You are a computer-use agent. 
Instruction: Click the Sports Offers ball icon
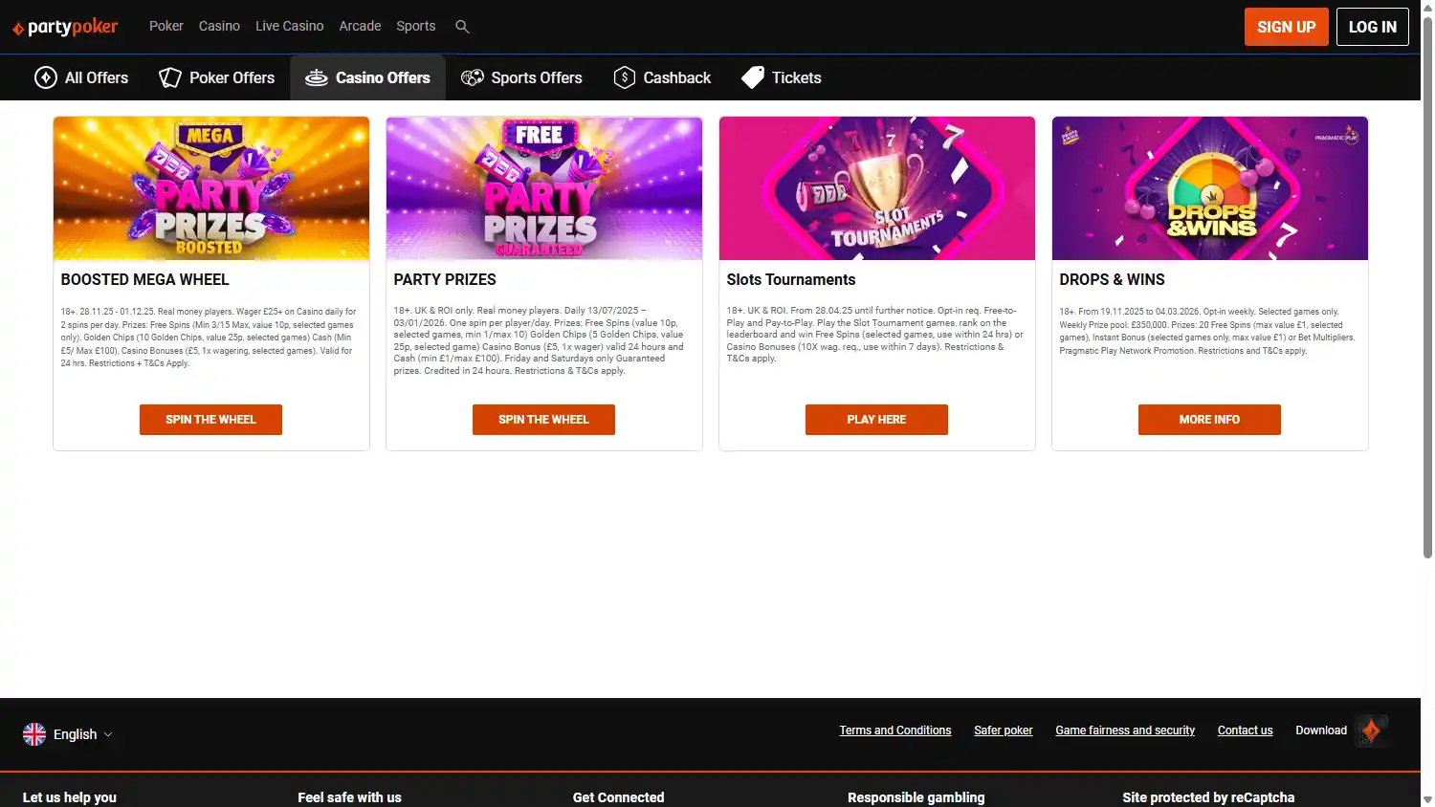[473, 77]
